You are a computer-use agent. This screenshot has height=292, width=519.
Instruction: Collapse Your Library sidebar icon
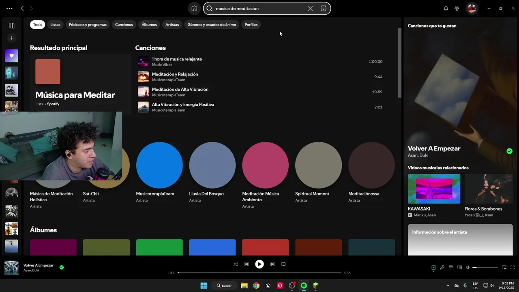click(x=11, y=26)
